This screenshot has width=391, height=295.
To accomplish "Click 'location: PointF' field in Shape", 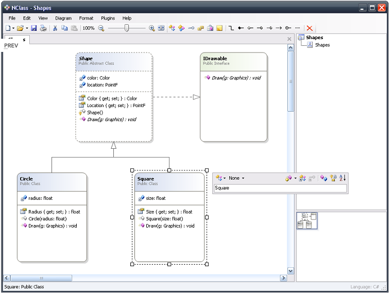I will click(102, 85).
